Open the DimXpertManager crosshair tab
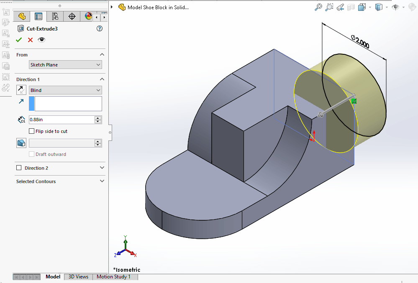This screenshot has height=283, width=418. click(72, 16)
